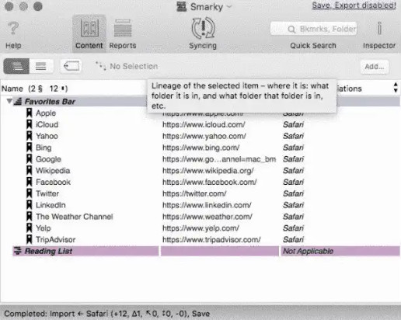Click the Quick Search field

click(313, 29)
